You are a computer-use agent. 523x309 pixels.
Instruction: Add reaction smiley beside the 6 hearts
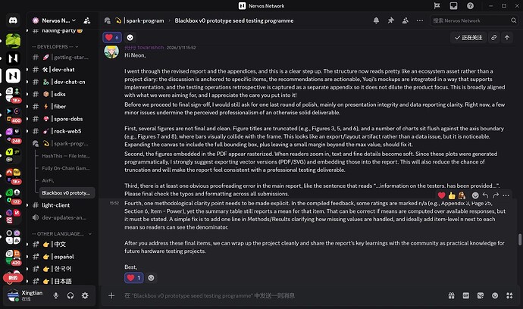(x=130, y=36)
